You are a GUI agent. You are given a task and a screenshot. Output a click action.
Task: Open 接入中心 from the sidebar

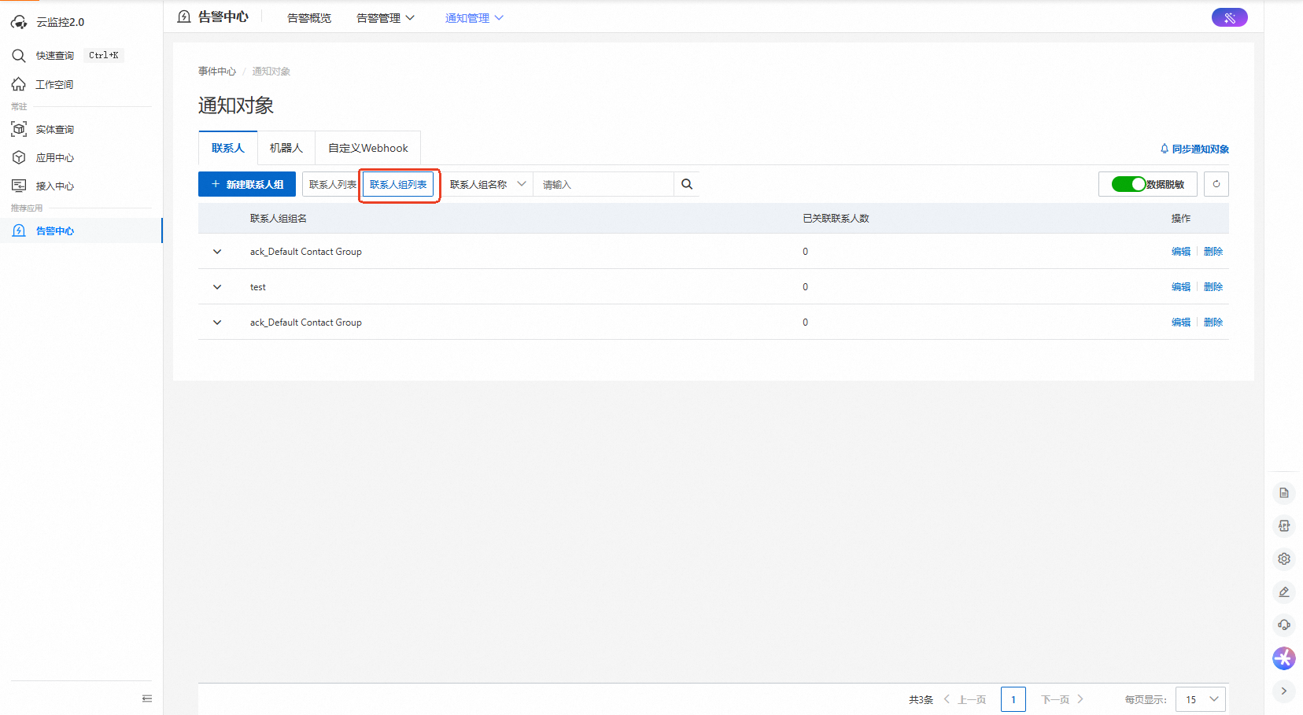(x=54, y=186)
